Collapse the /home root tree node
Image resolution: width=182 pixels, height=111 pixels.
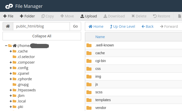pyautogui.click(x=6, y=46)
